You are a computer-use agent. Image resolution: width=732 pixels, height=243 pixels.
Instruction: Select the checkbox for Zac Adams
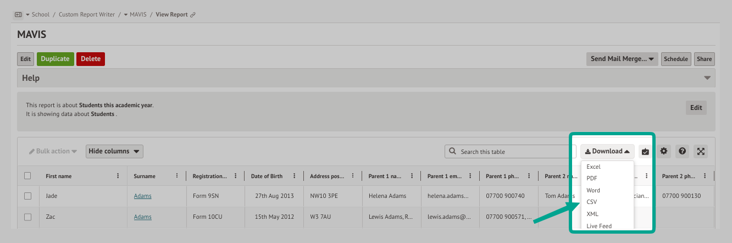[27, 217]
